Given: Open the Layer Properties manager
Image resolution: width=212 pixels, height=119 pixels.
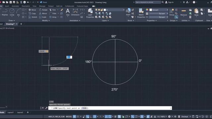Looking at the screenshot, I should pyautogui.click(x=90, y=13).
